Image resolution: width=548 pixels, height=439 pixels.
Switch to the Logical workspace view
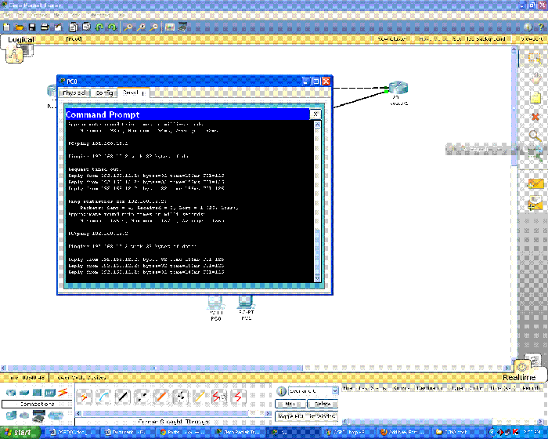point(21,39)
